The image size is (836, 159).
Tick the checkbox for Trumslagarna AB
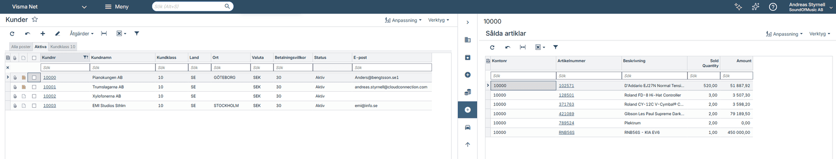coord(34,87)
